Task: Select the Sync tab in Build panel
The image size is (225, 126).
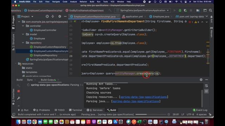Action: click(30, 80)
